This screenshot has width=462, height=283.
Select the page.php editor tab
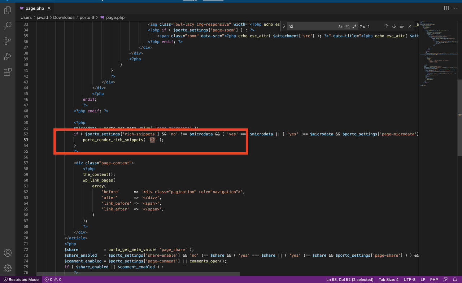click(x=35, y=8)
